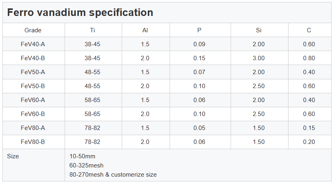Select the FeV80-A grade cell
This screenshot has height=183, width=334.
(33, 128)
